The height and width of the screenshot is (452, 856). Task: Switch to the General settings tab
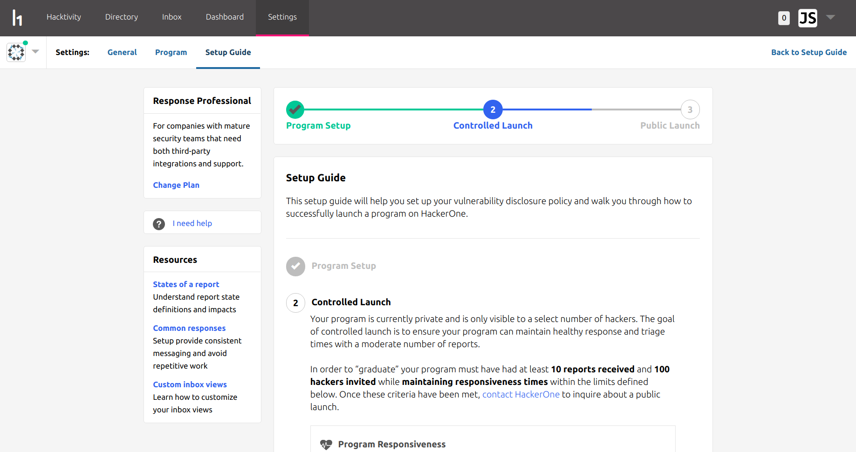(x=122, y=52)
